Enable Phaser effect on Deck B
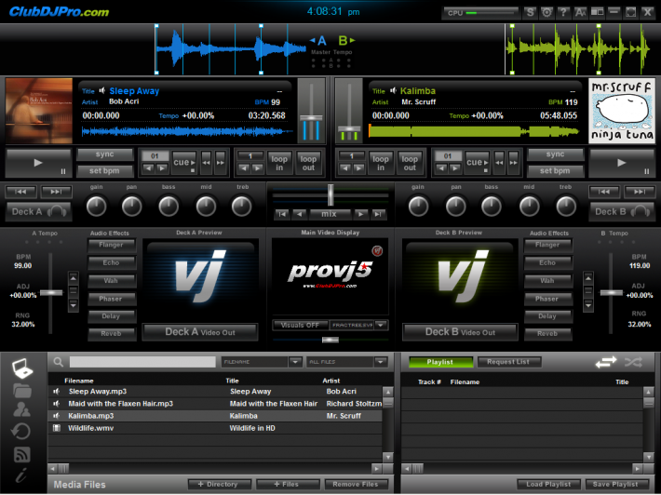Screen dimensions: 661x495 click(547, 299)
